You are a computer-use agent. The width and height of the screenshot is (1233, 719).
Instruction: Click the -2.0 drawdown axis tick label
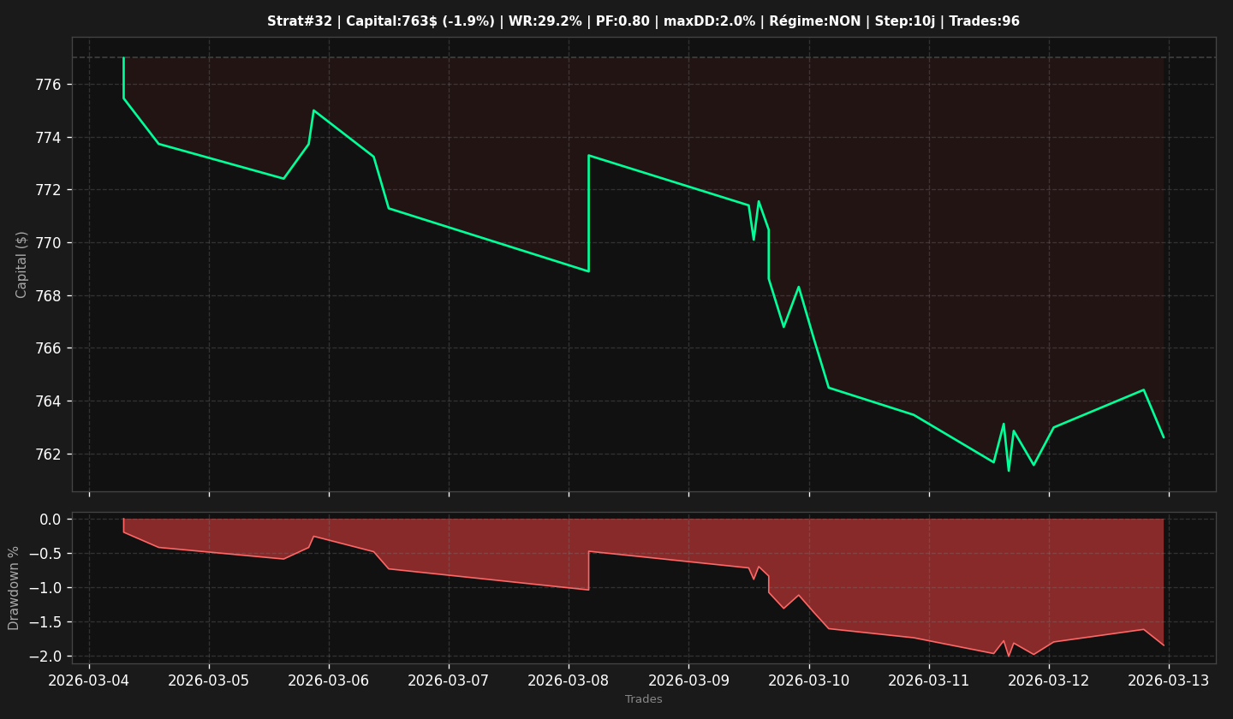(46, 657)
